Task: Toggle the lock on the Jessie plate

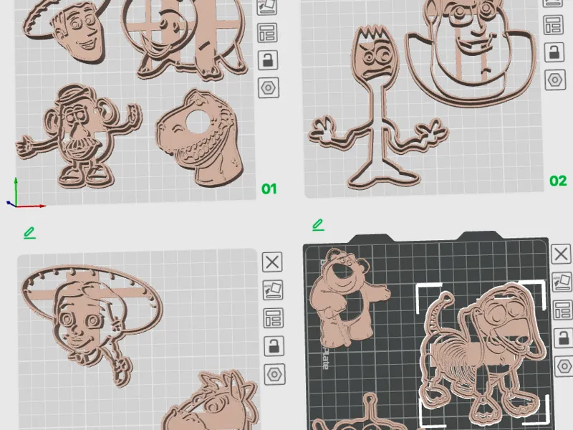Action: click(274, 346)
